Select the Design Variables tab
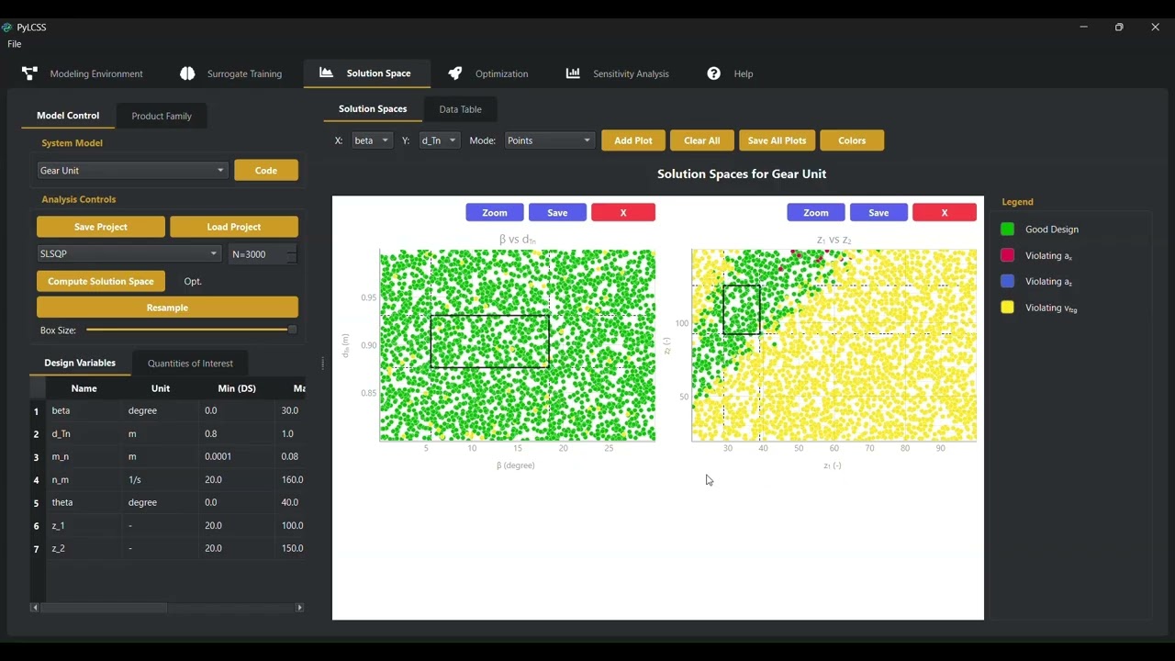The image size is (1175, 661). click(80, 364)
